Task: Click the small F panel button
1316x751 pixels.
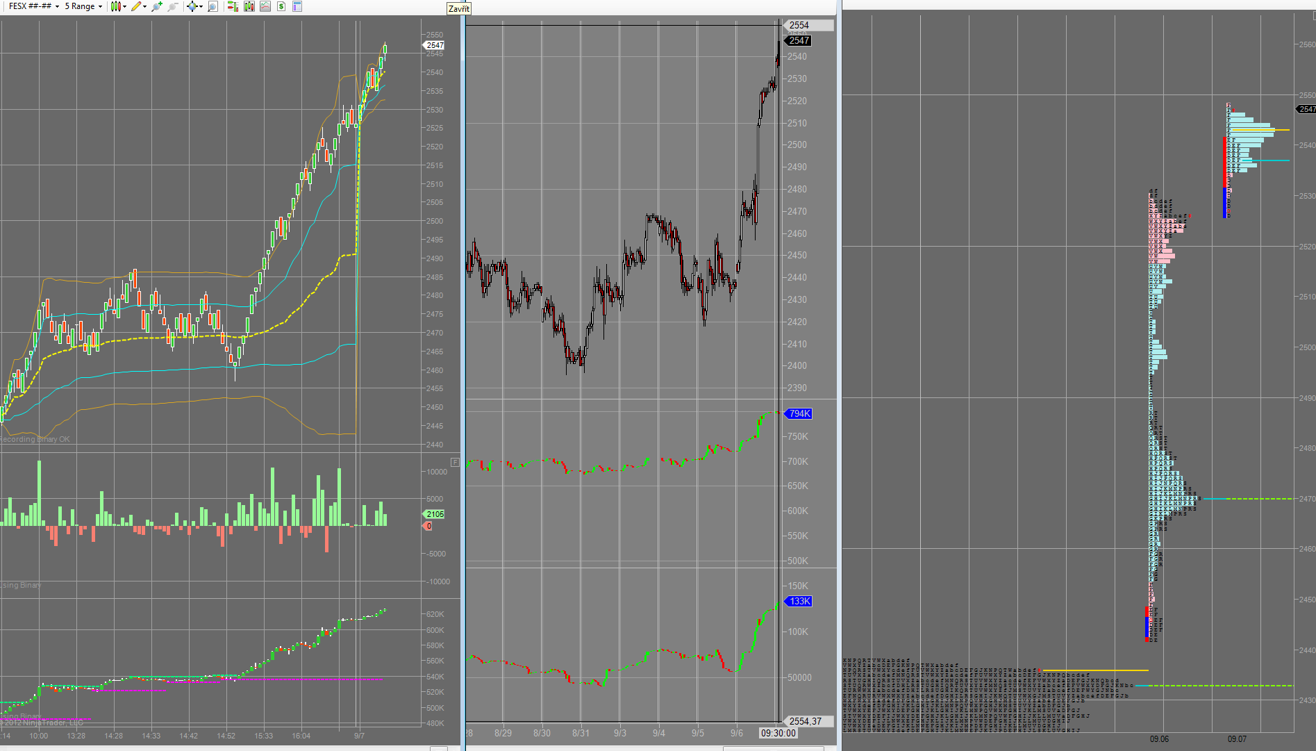Action: click(x=455, y=462)
